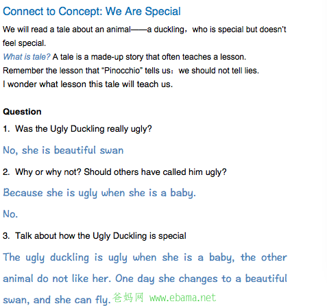Click the phrase "we should not tell lies."
This screenshot has width=327, height=306.
point(219,71)
